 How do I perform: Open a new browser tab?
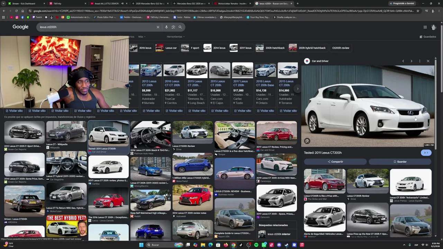coord(297,3)
